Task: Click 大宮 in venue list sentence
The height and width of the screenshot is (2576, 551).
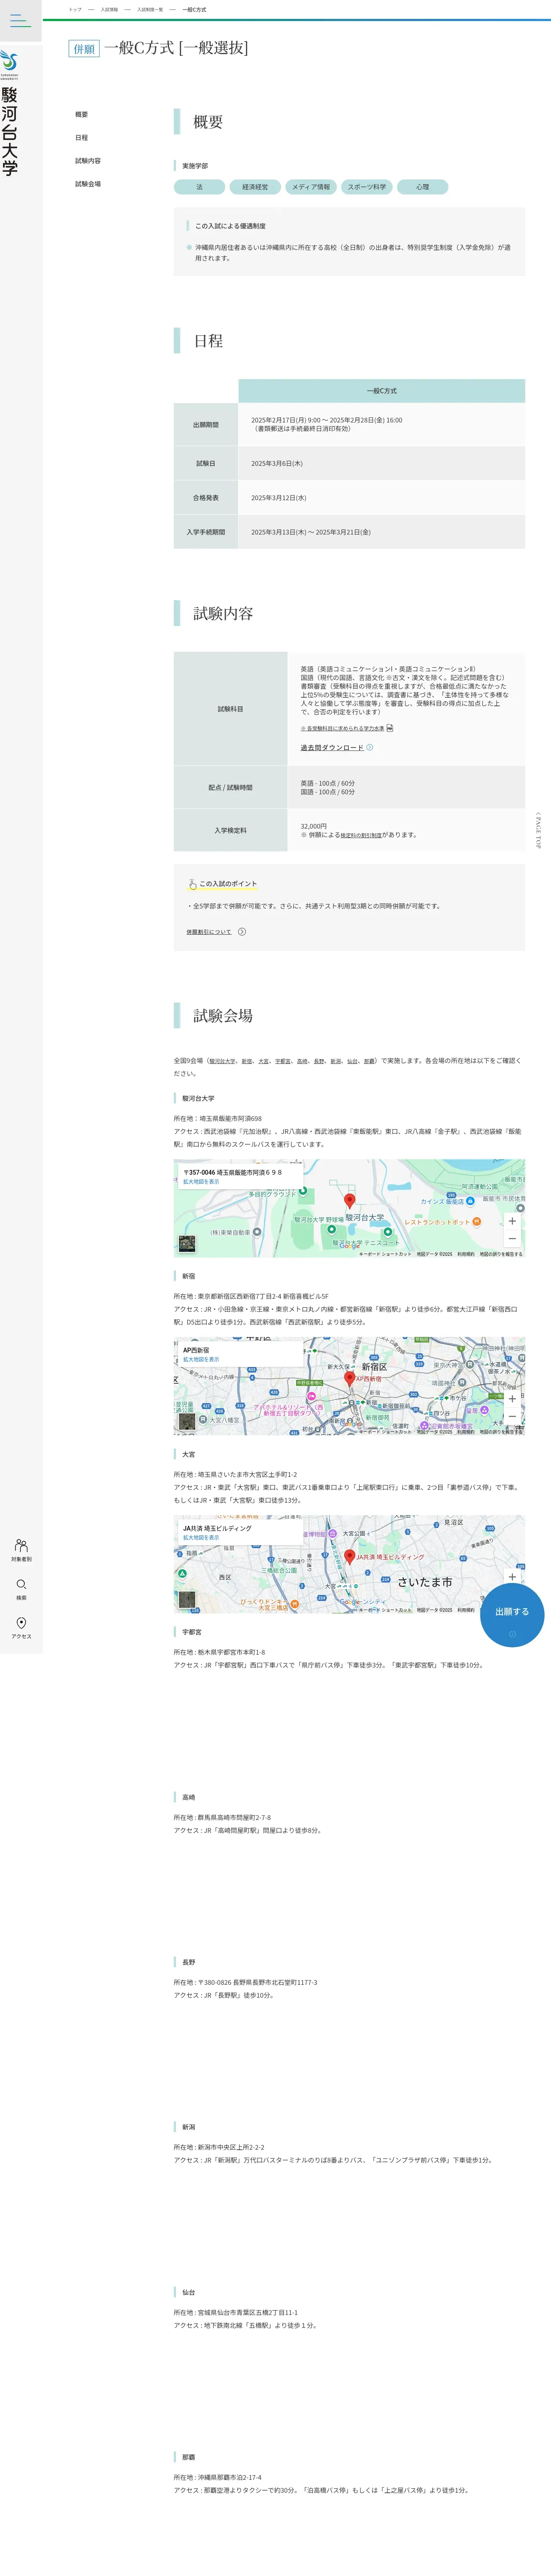Action: pos(264,1061)
